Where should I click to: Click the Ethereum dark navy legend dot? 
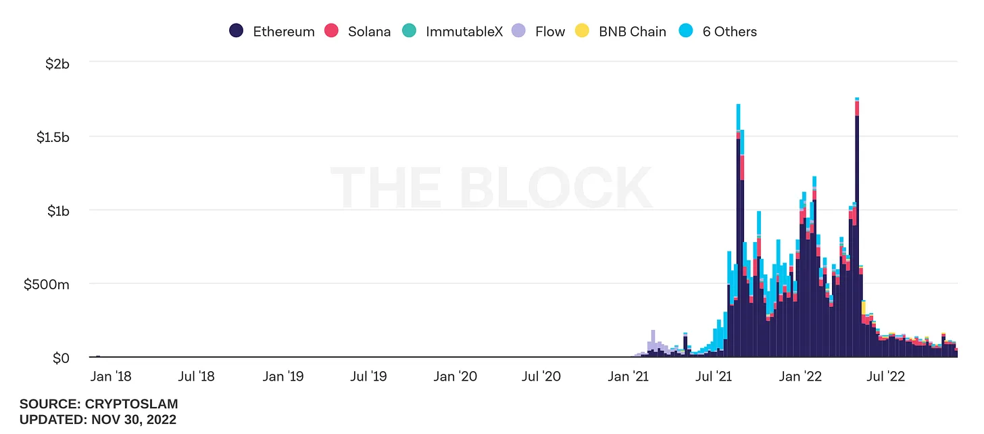(237, 31)
